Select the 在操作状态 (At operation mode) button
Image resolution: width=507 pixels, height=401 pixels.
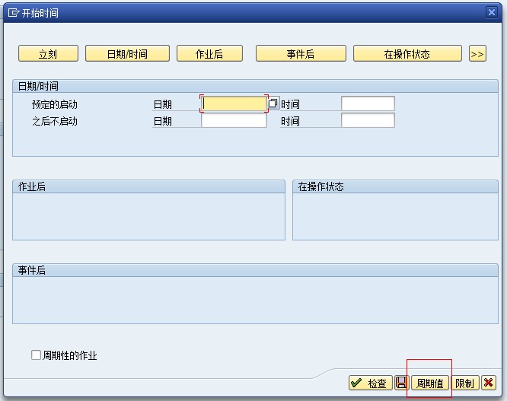click(407, 53)
